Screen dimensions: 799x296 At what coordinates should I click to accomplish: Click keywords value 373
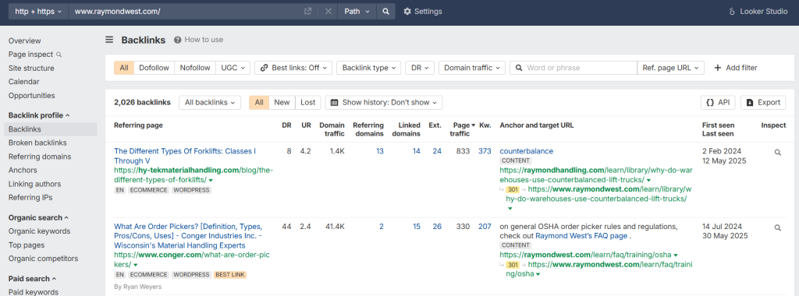(x=485, y=151)
